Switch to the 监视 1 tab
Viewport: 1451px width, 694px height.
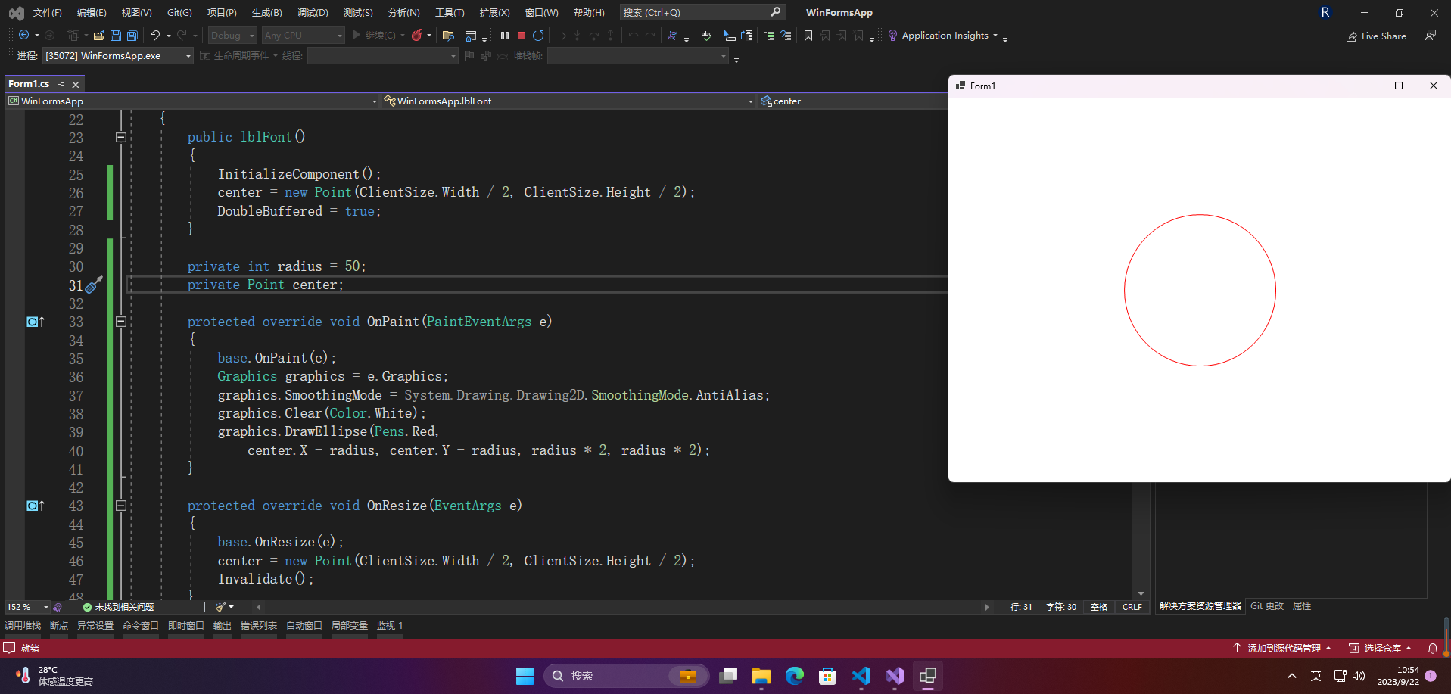390,626
